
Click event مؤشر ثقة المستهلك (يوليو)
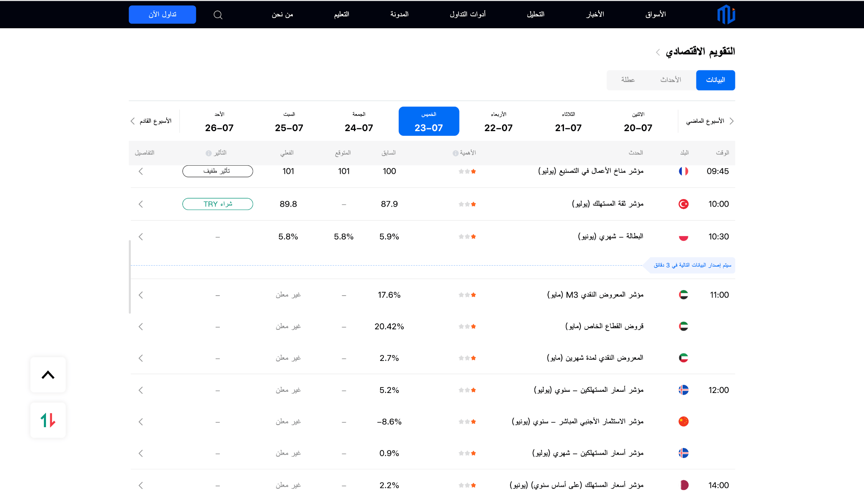607,204
